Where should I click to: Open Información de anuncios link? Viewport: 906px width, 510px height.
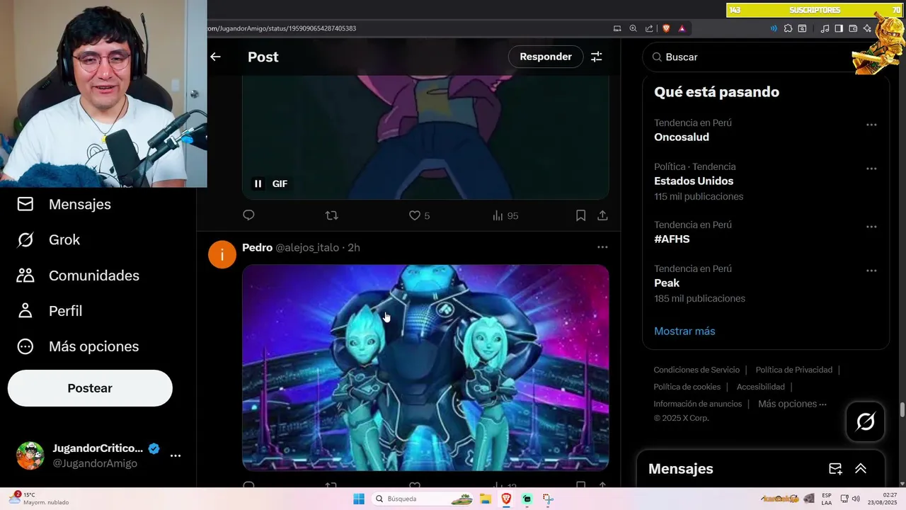(x=698, y=404)
